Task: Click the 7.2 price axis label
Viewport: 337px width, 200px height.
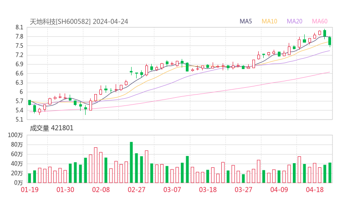Action: point(19,55)
